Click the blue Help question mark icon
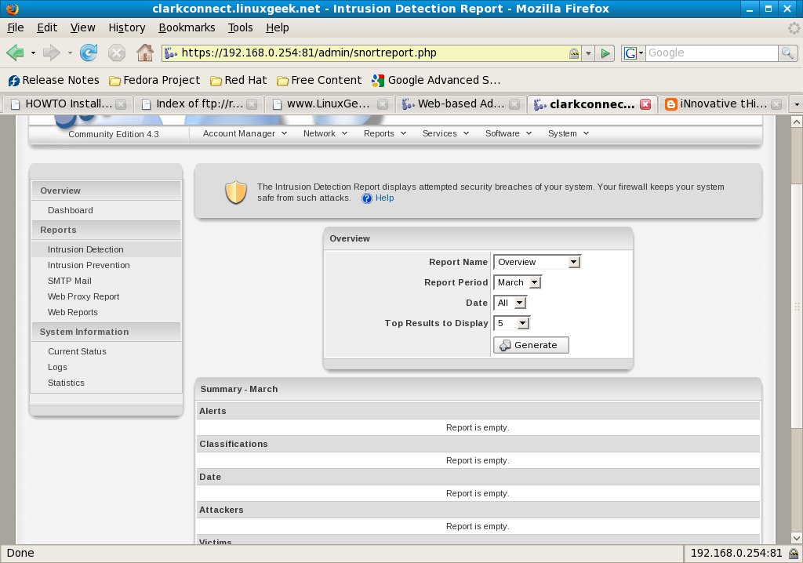Image resolution: width=803 pixels, height=563 pixels. (367, 198)
